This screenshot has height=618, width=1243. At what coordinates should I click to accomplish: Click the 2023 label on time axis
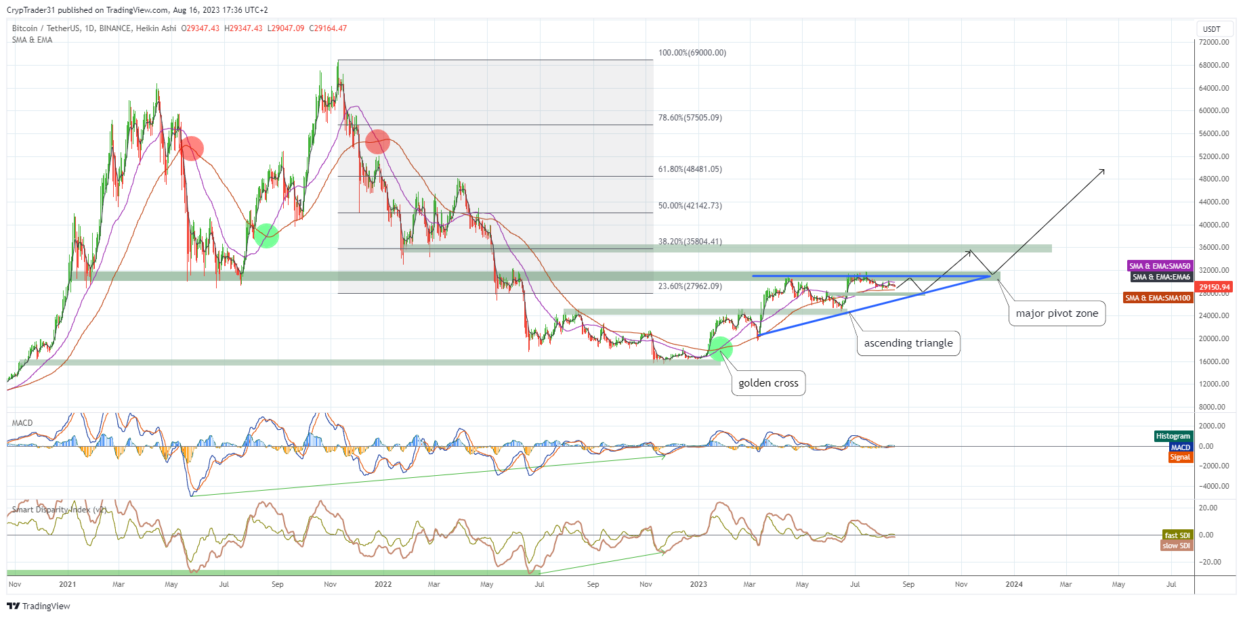coord(698,584)
